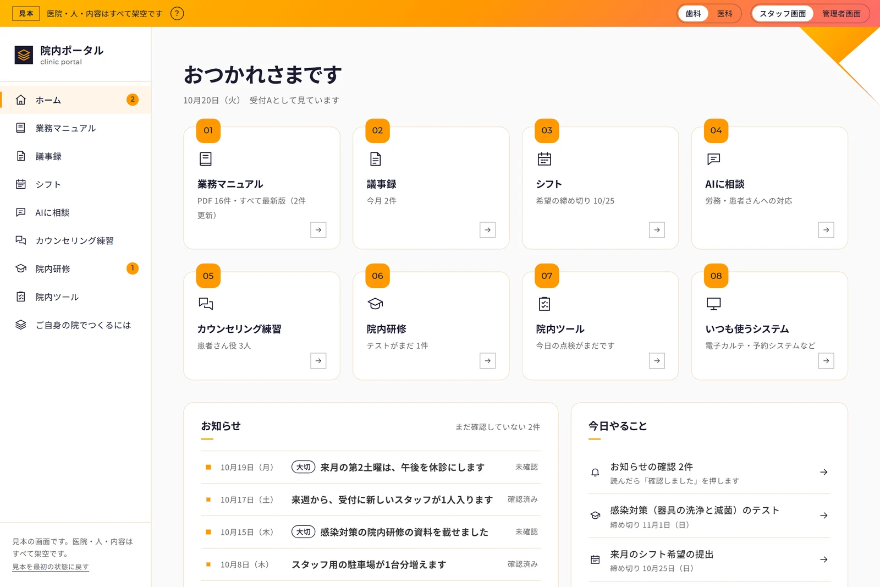Viewport: 880px width, 587px height.
Task: Open notice 来月の第2土曜は、午後を休診にします
Action: tap(371, 467)
